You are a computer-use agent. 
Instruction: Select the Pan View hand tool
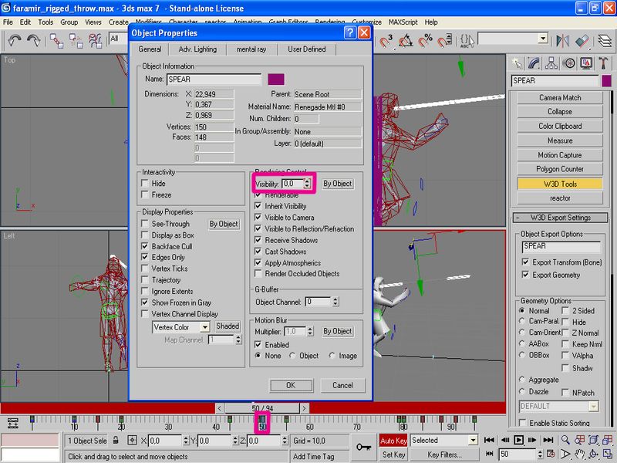click(579, 454)
